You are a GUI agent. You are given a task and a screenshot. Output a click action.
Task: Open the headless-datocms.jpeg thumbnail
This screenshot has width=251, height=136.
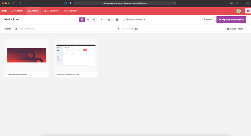(x=27, y=55)
